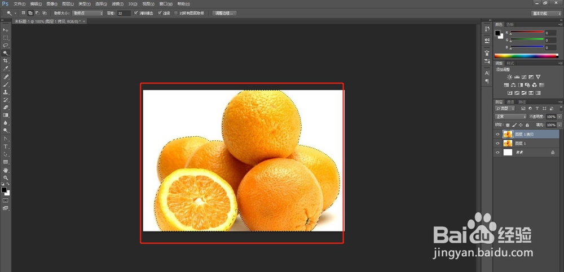Click the red R channel slider
The image size is (564, 272).
coord(527,33)
